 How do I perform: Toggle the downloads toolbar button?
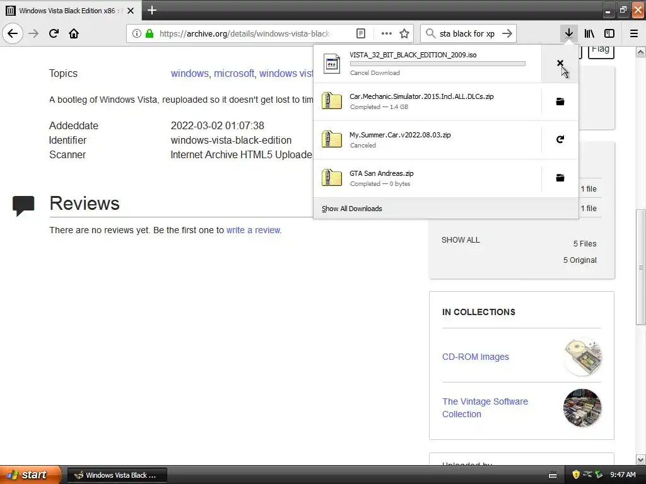tap(569, 33)
